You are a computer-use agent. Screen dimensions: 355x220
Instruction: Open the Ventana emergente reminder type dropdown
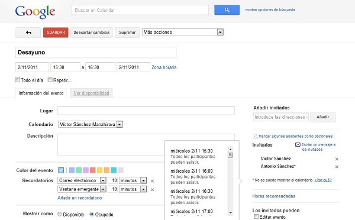[82, 189]
